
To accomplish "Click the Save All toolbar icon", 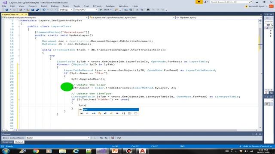I will coord(37,10).
